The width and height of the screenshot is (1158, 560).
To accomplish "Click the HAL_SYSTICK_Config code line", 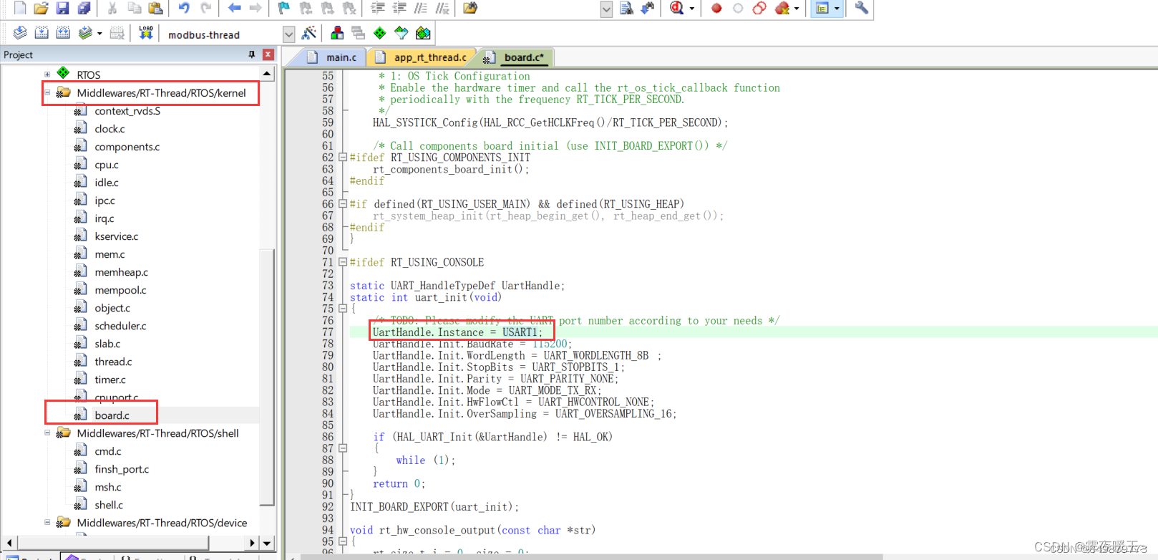I will [550, 122].
